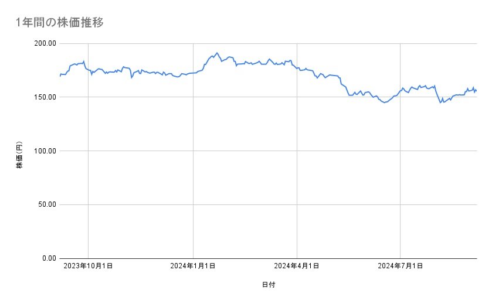The width and height of the screenshot is (492, 304).
Task: Click the 0.00 y-axis label
Action: pos(48,258)
